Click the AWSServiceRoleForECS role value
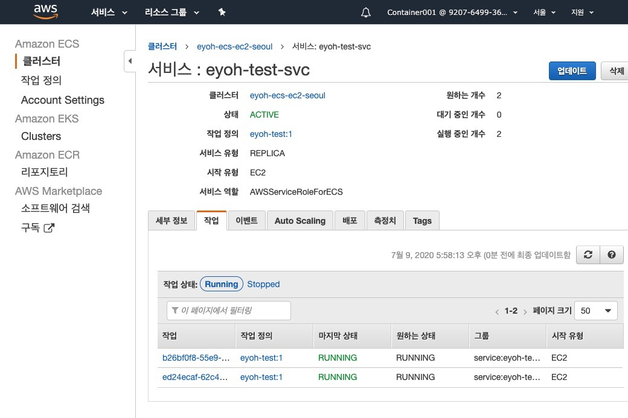Image resolution: width=628 pixels, height=418 pixels. coord(296,192)
